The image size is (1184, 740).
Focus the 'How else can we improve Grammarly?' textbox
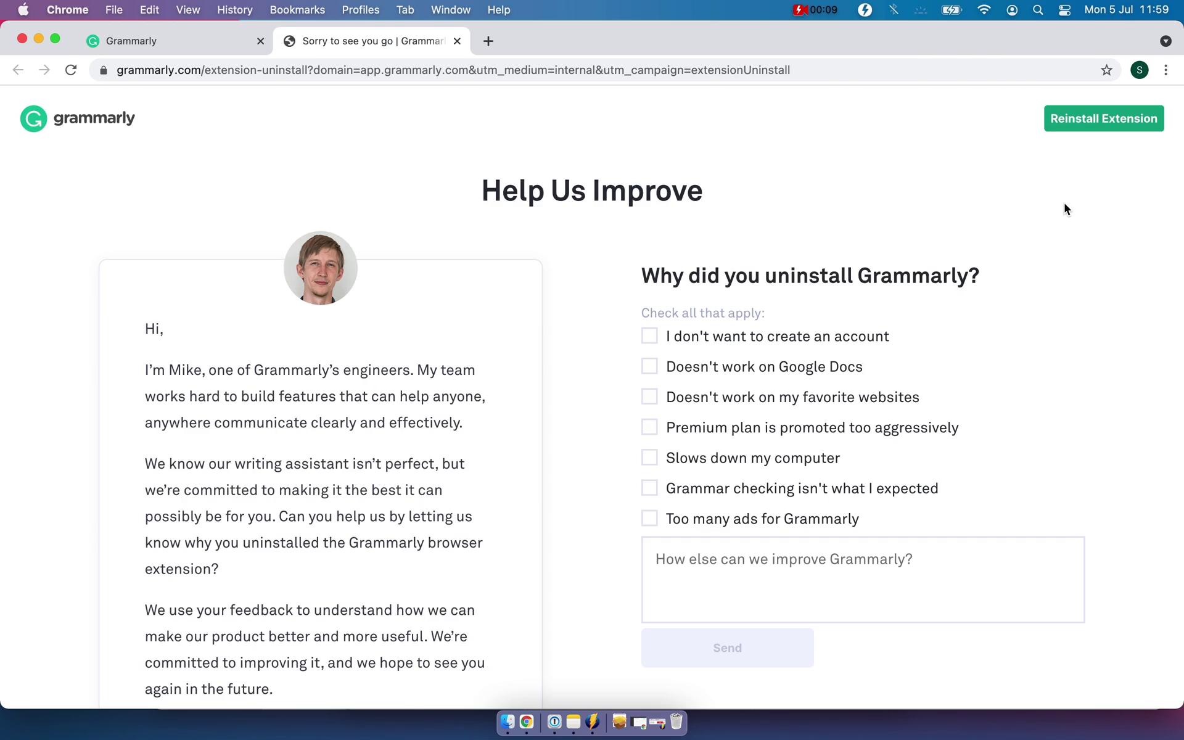click(863, 580)
